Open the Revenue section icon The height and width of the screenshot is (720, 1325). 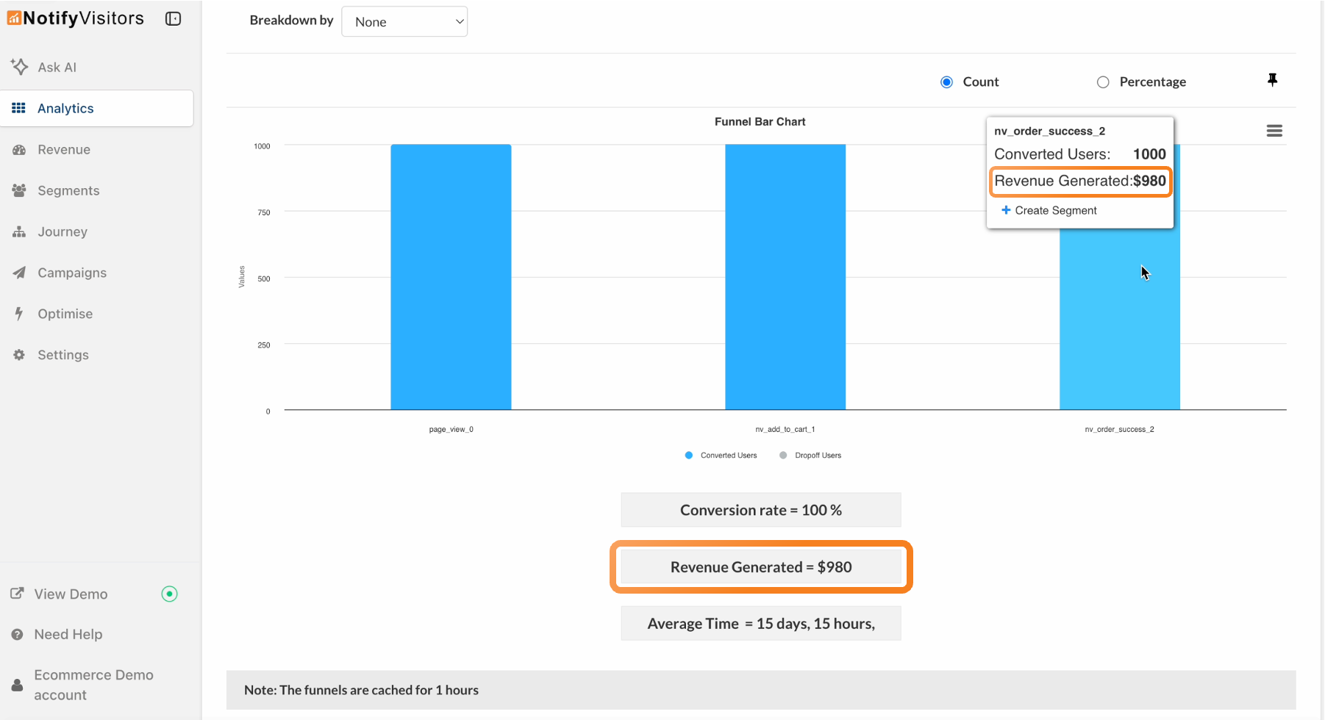20,149
